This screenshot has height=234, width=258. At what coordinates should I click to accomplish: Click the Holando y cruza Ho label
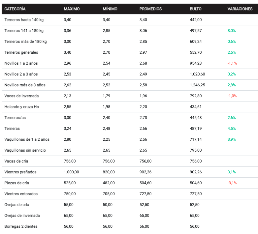point(22,107)
